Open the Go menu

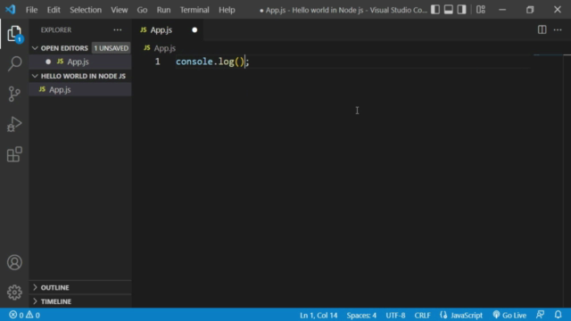(x=142, y=10)
